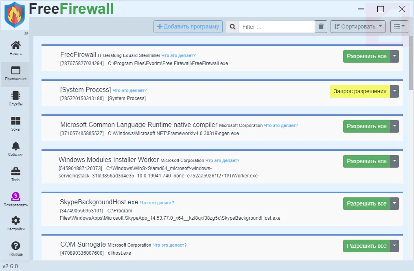Click the IT-Beratung Eduard Steinmiller publisher text
Image resolution: width=414 pixels, height=271 pixels.
pyautogui.click(x=129, y=55)
